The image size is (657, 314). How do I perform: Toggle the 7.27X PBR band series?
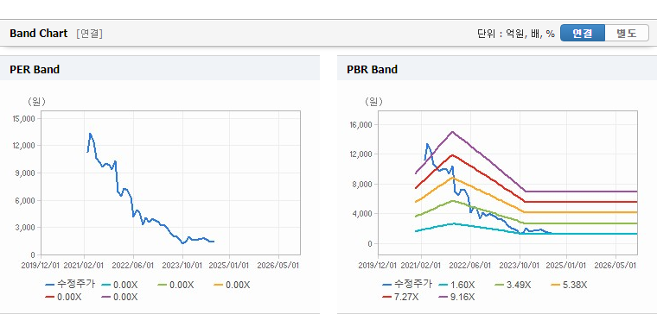click(400, 297)
